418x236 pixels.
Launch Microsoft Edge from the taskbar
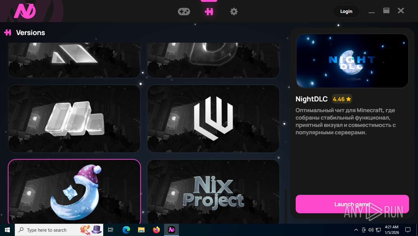coord(126,230)
